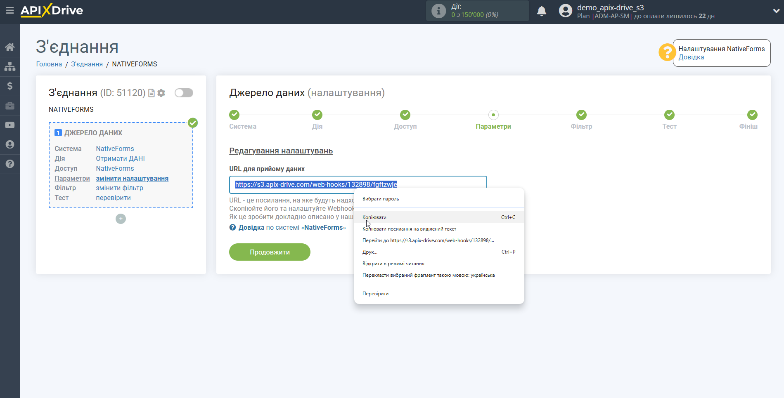Screen dimensions: 784x398
Task: Open connection notes document icon
Action: pyautogui.click(x=152, y=93)
